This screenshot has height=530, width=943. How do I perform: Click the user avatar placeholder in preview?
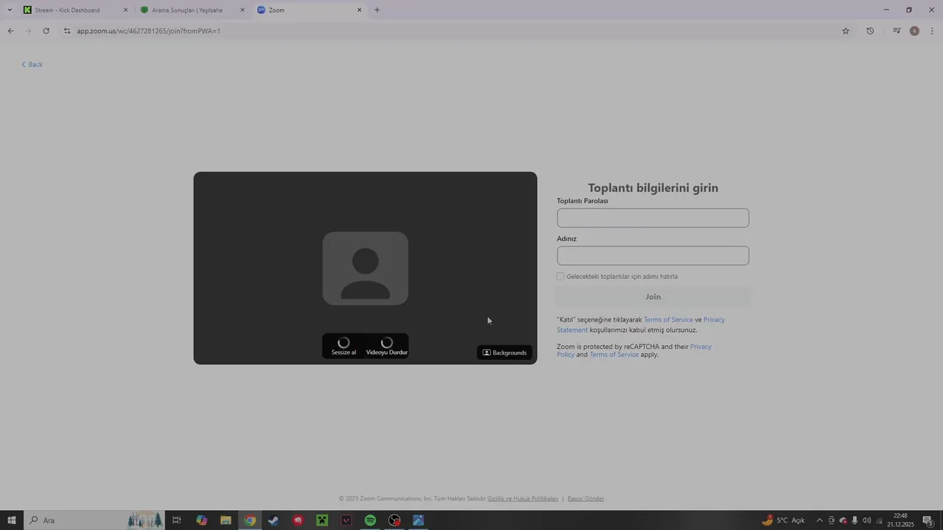pyautogui.click(x=365, y=268)
